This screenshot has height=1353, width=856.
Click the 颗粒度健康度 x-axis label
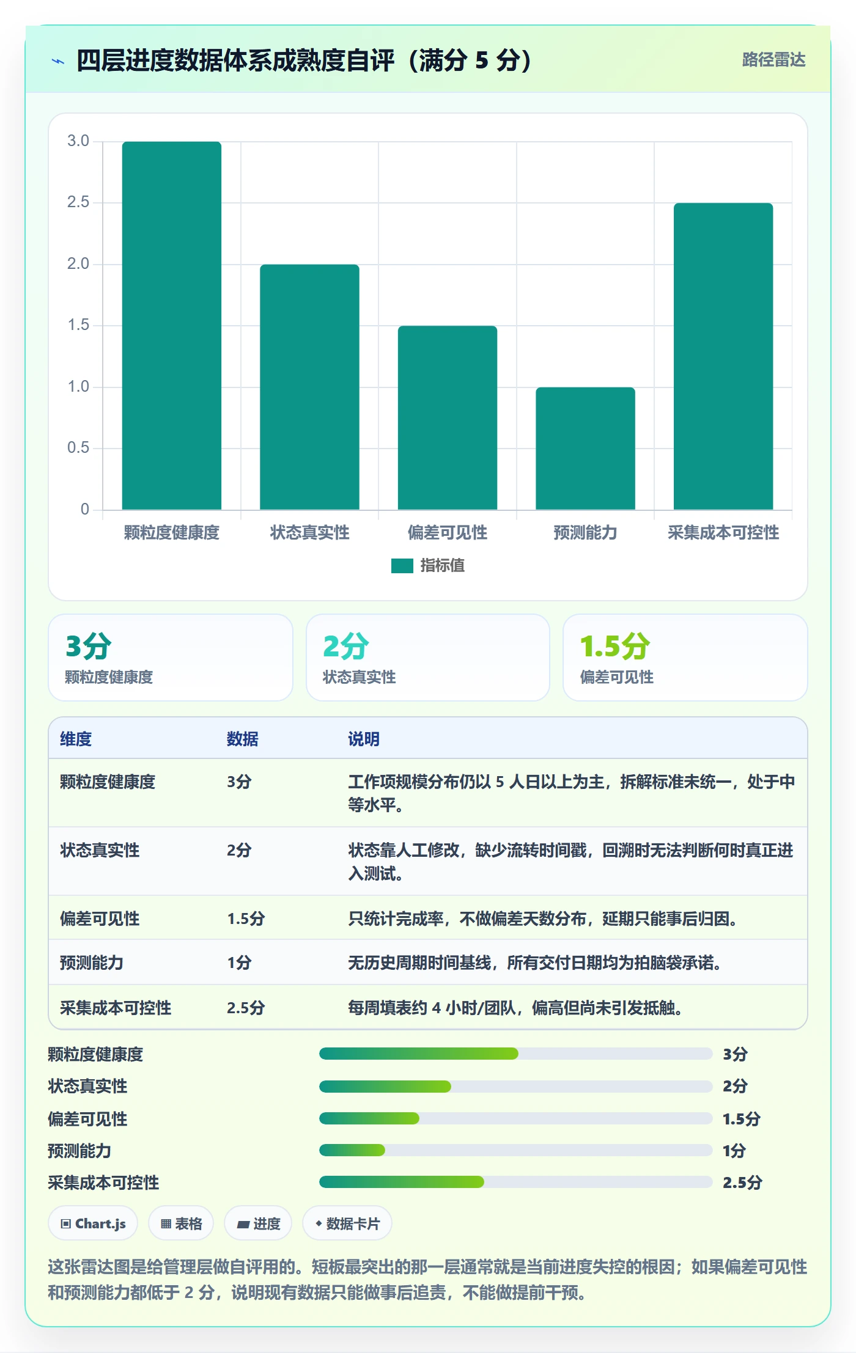point(172,532)
